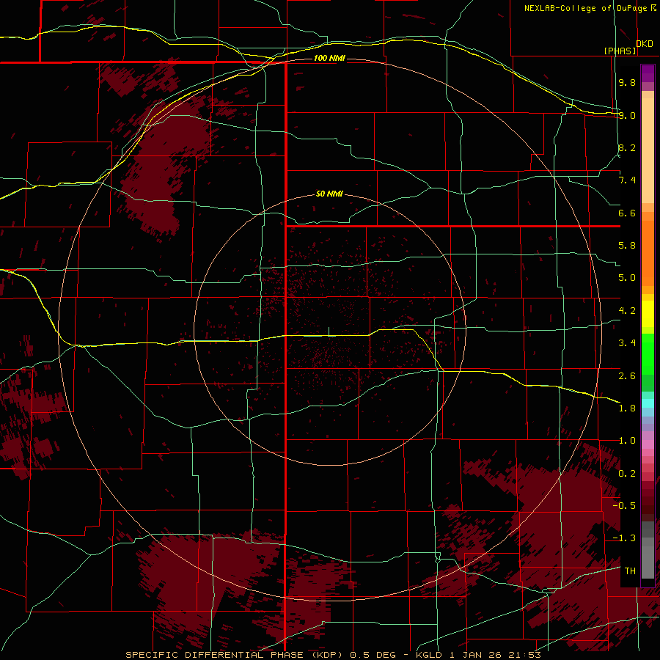This screenshot has height=660, width=660.
Task: Click the -0.5 scale value
Action: click(x=624, y=506)
